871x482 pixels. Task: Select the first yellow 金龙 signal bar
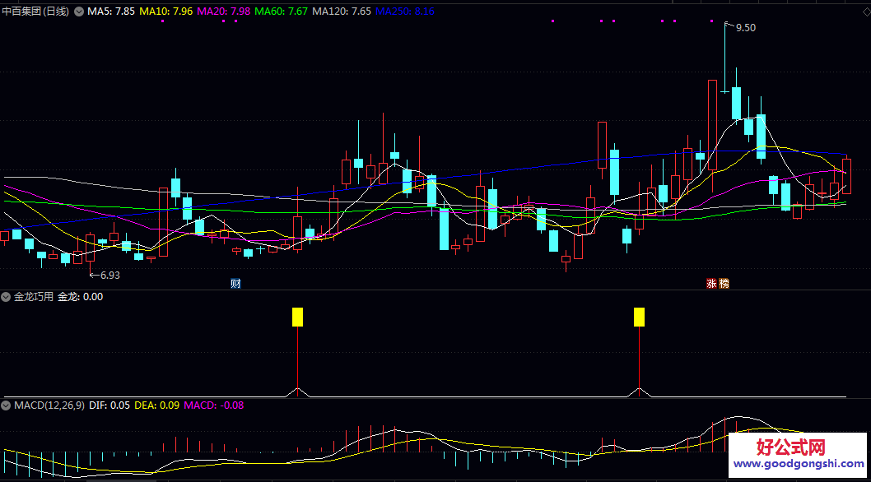(x=297, y=317)
